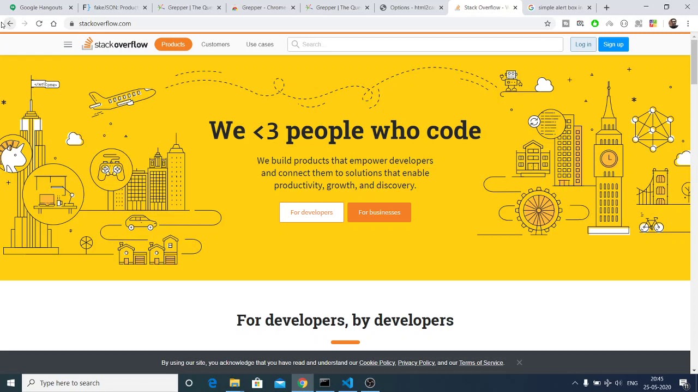Click the Stack Overflow logo
Image resolution: width=698 pixels, height=392 pixels.
pyautogui.click(x=115, y=45)
